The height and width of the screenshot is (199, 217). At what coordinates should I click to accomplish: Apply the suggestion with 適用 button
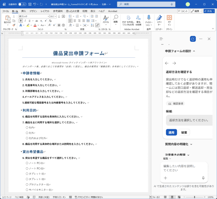click(x=171, y=132)
